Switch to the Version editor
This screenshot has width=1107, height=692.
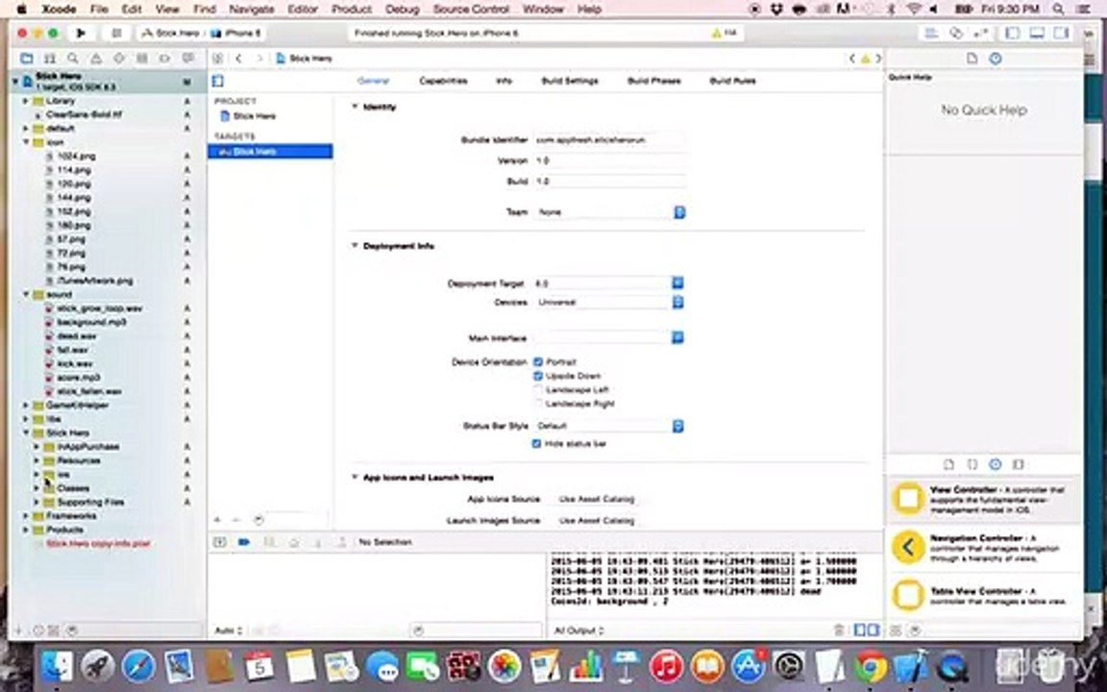980,34
